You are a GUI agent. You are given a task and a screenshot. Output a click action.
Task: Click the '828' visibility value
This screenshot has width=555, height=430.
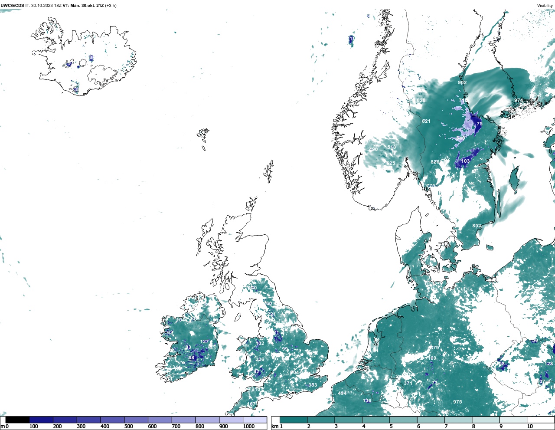click(421, 100)
